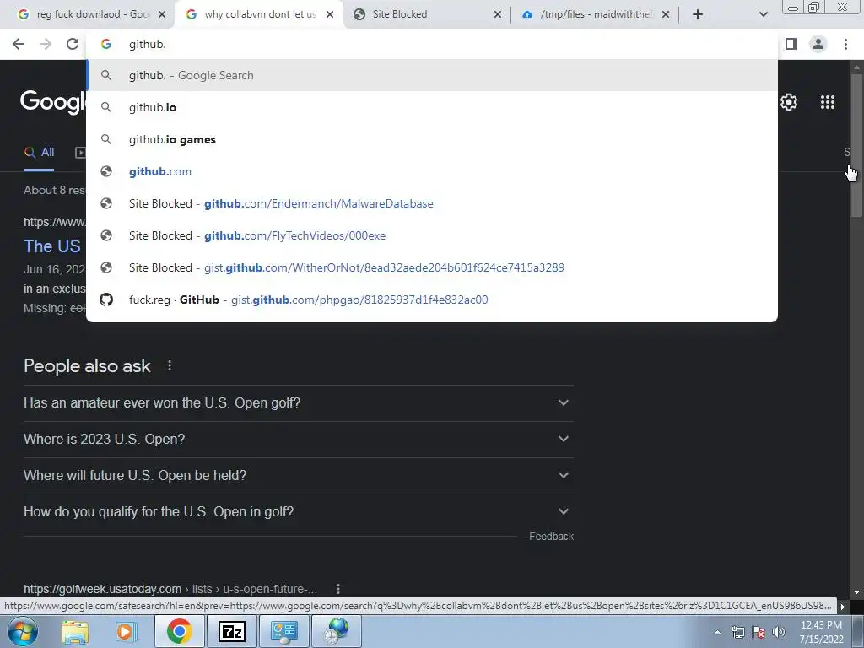
Task: Click the network tray icon
Action: tap(737, 632)
